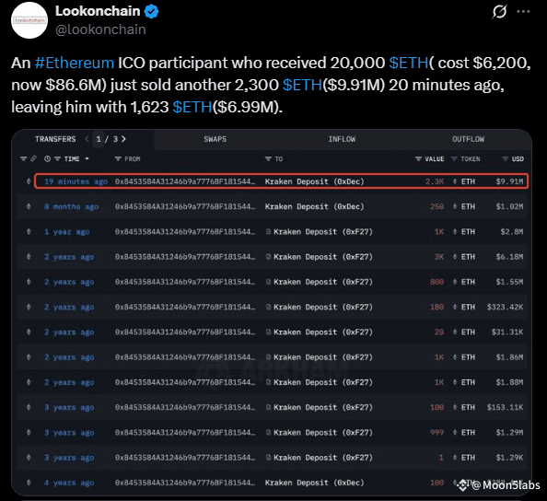Click the $31.31K USD amount
The image size is (547, 501).
coord(507,332)
